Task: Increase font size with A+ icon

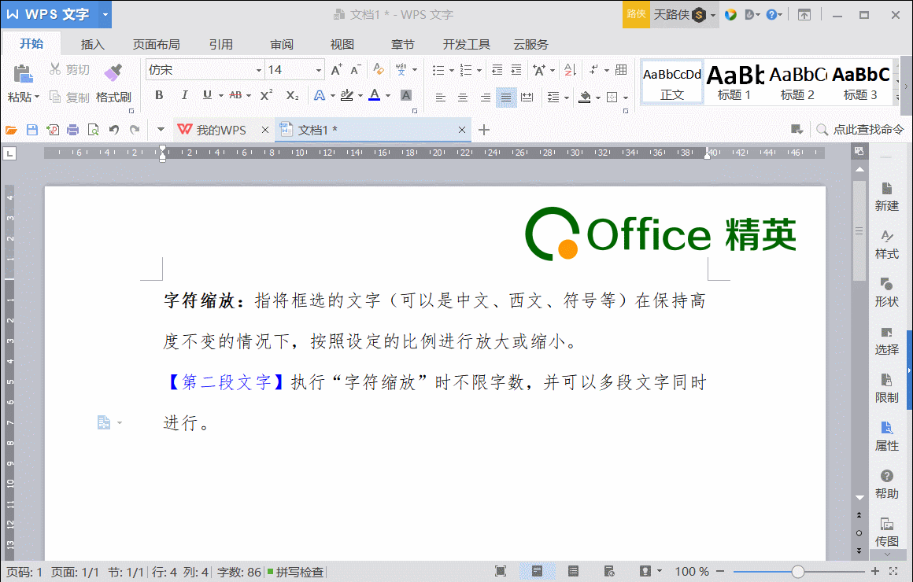Action: (337, 70)
